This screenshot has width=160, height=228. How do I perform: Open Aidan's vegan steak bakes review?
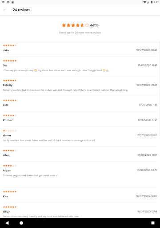tap(30, 175)
